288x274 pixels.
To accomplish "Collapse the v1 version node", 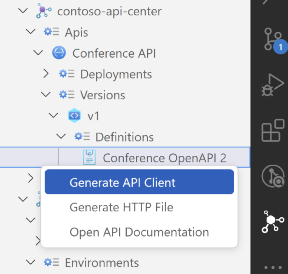I will (53, 116).
